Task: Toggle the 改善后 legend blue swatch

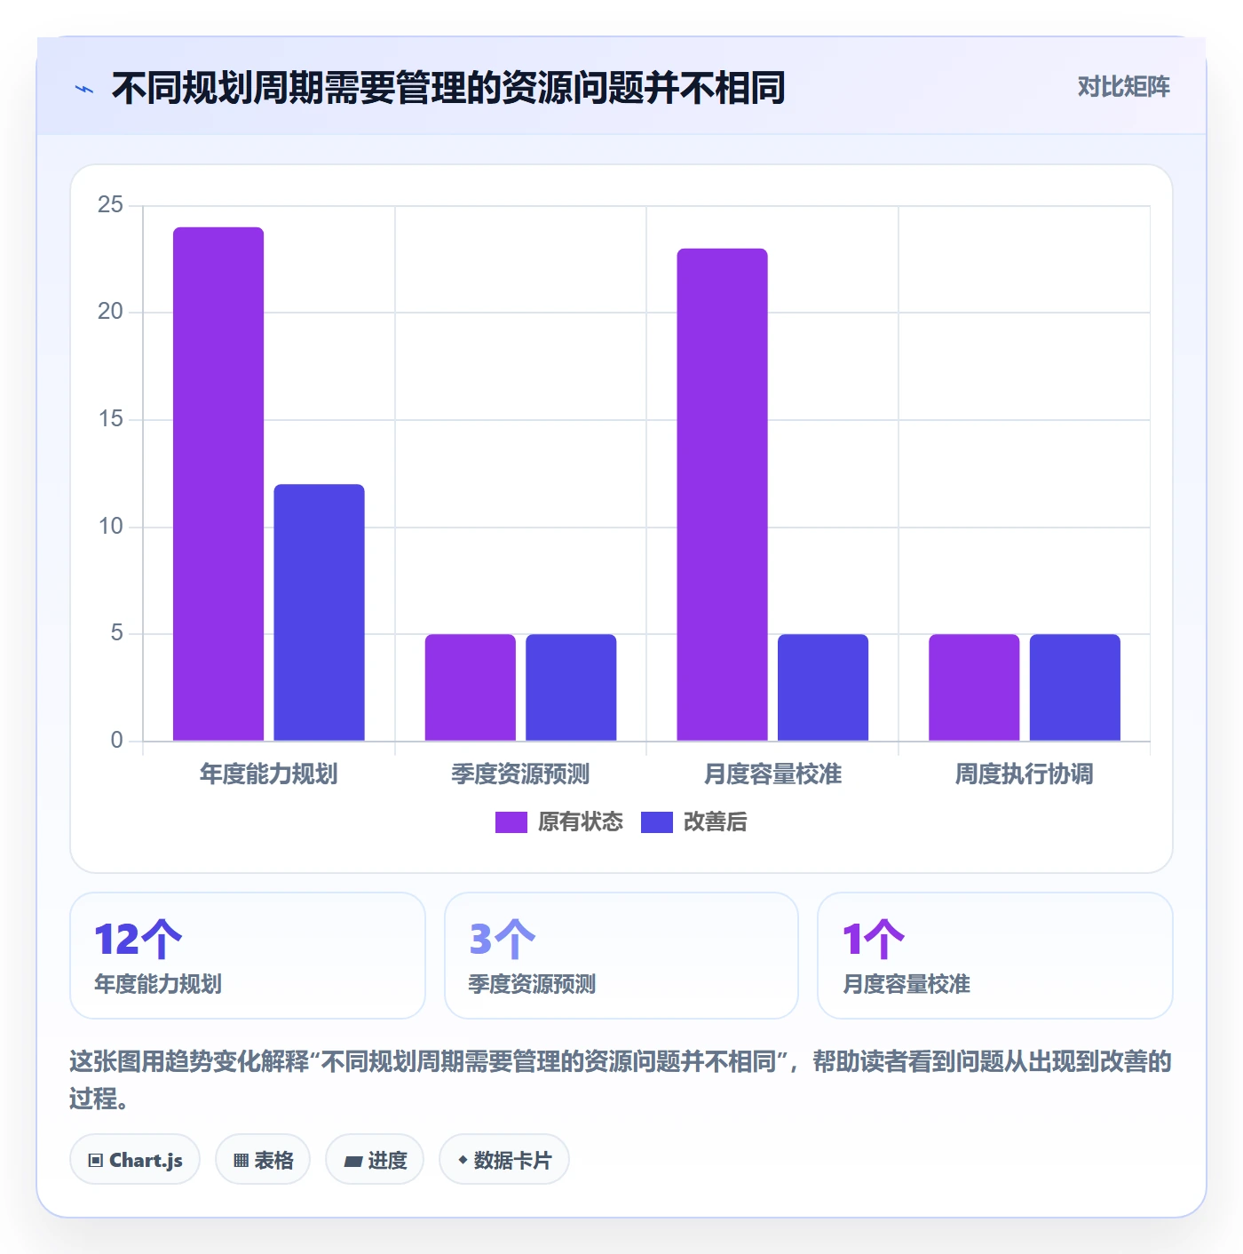Action: click(656, 822)
